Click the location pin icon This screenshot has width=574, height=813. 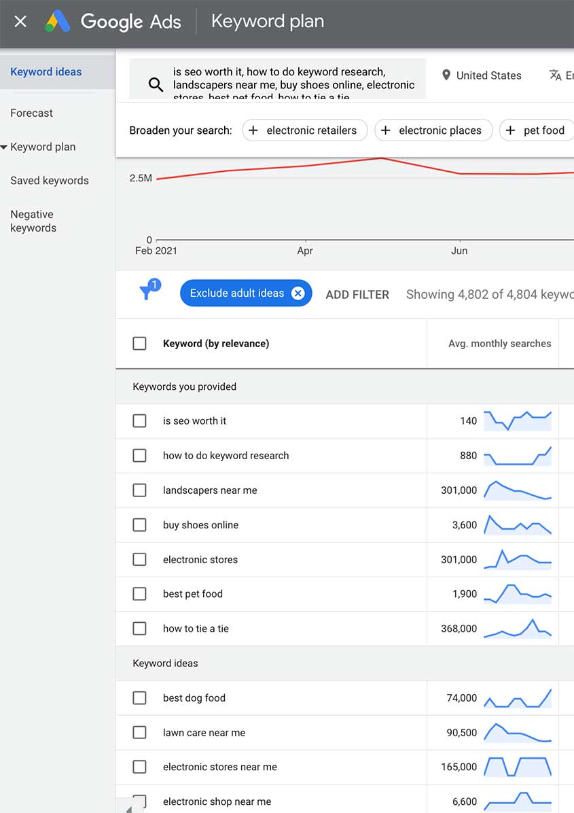(x=446, y=75)
